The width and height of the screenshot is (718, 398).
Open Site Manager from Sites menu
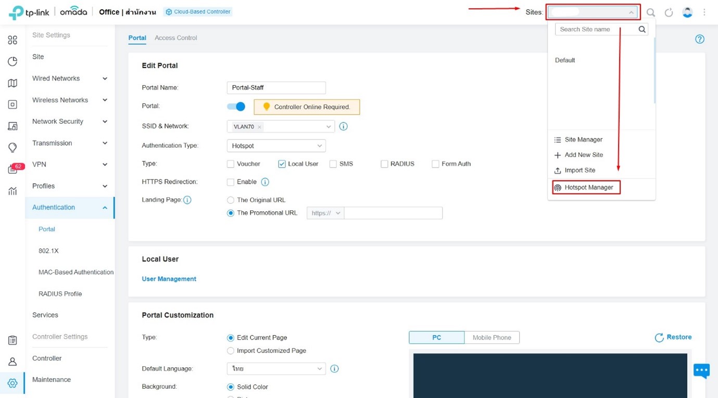coord(578,139)
